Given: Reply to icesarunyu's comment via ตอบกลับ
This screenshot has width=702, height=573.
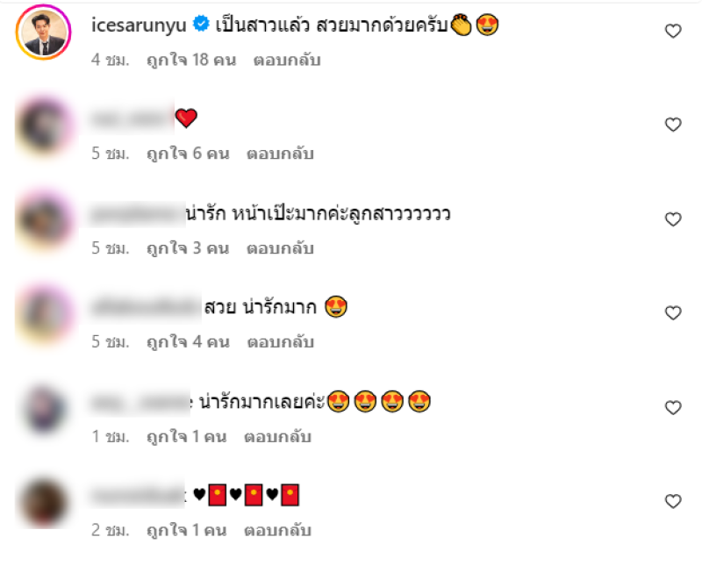Looking at the screenshot, I should pos(287,60).
